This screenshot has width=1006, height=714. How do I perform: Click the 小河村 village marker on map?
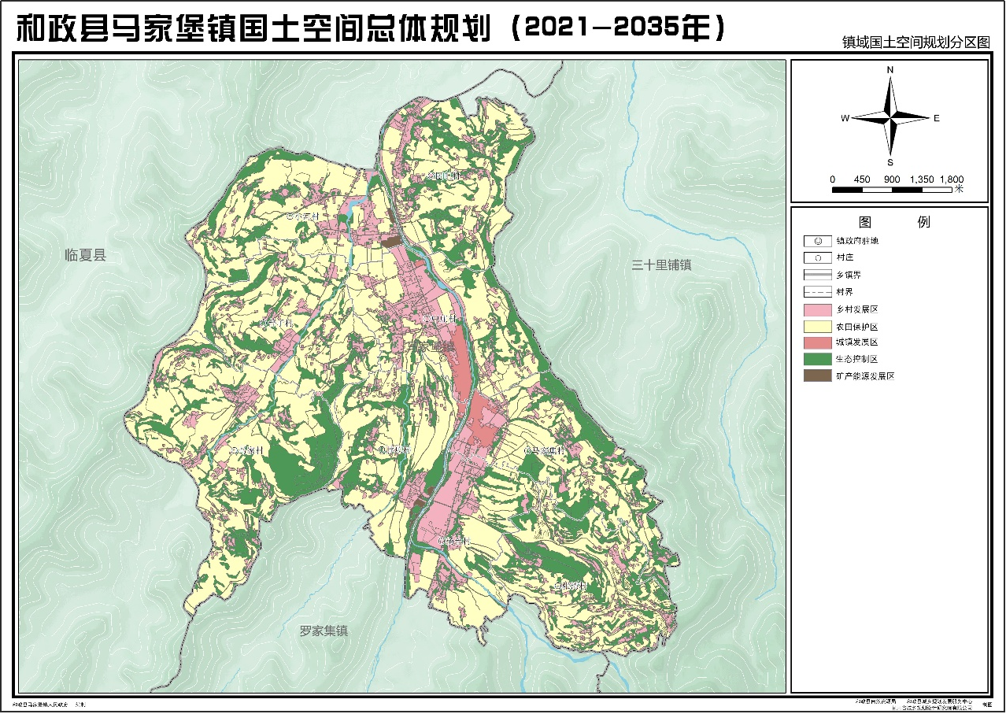coord(290,215)
